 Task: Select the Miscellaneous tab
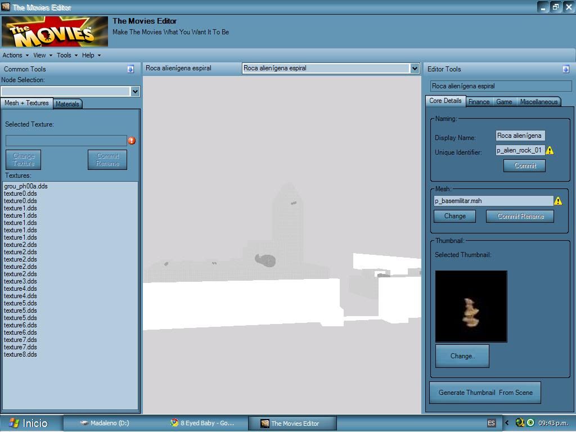pyautogui.click(x=538, y=102)
